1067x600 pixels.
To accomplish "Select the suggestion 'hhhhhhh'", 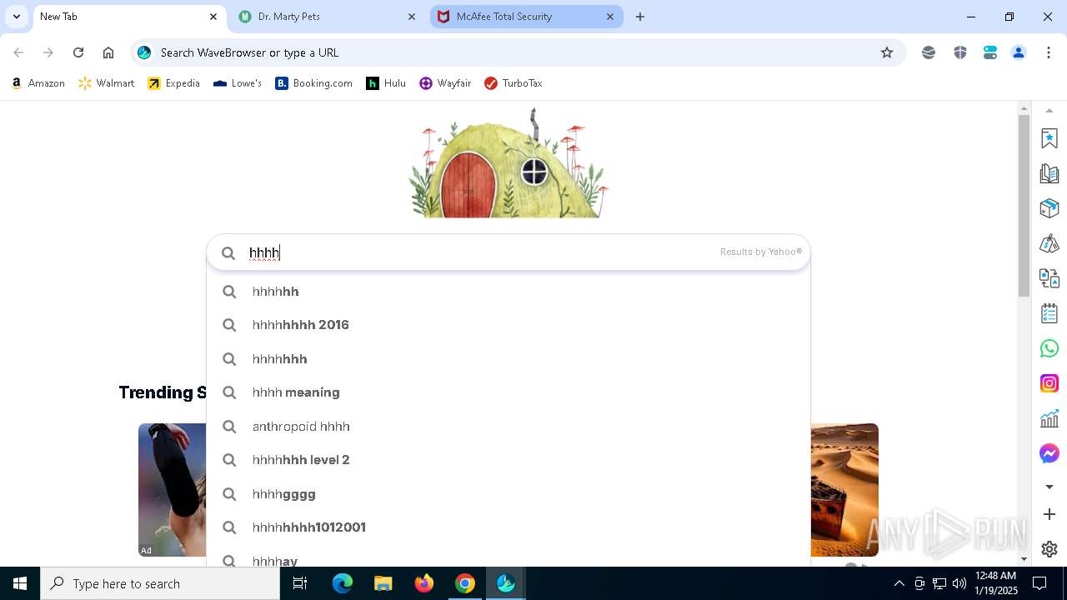I will coord(508,359).
